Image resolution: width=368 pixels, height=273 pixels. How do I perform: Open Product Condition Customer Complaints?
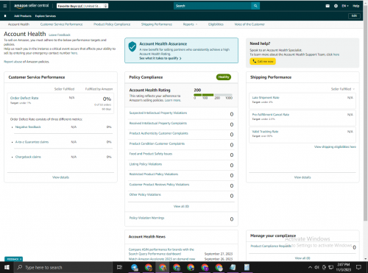(x=157, y=143)
